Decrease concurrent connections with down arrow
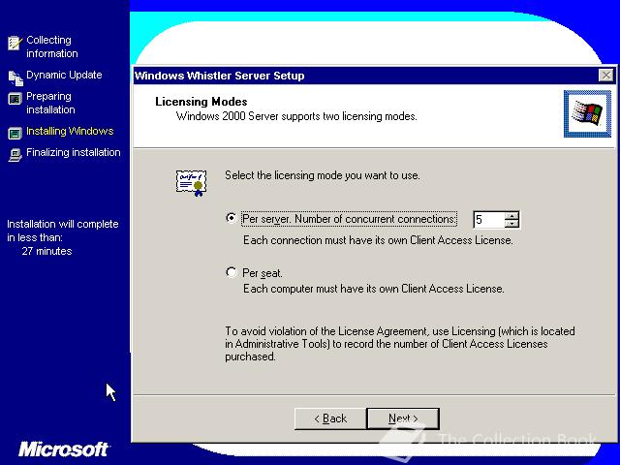The image size is (620, 465). coord(512,224)
